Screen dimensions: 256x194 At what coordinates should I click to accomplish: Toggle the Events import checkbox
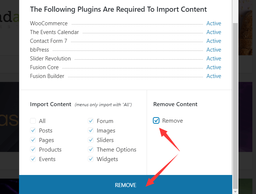(33, 159)
